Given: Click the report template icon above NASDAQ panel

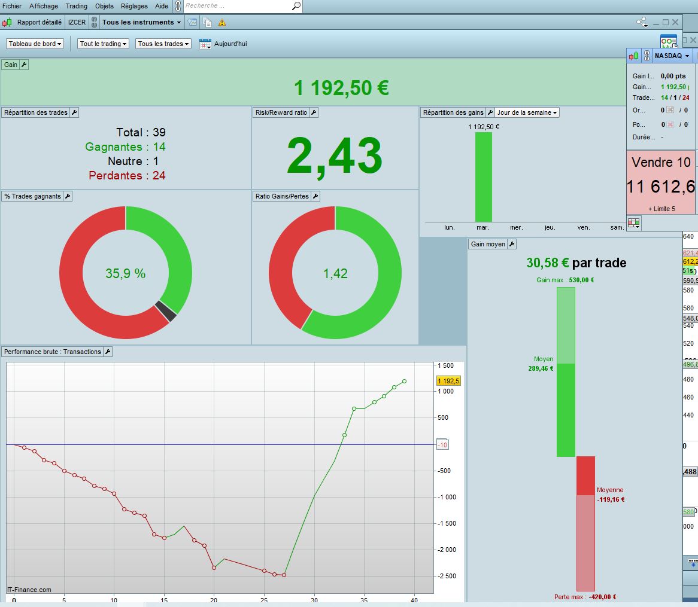Looking at the screenshot, I should (669, 41).
